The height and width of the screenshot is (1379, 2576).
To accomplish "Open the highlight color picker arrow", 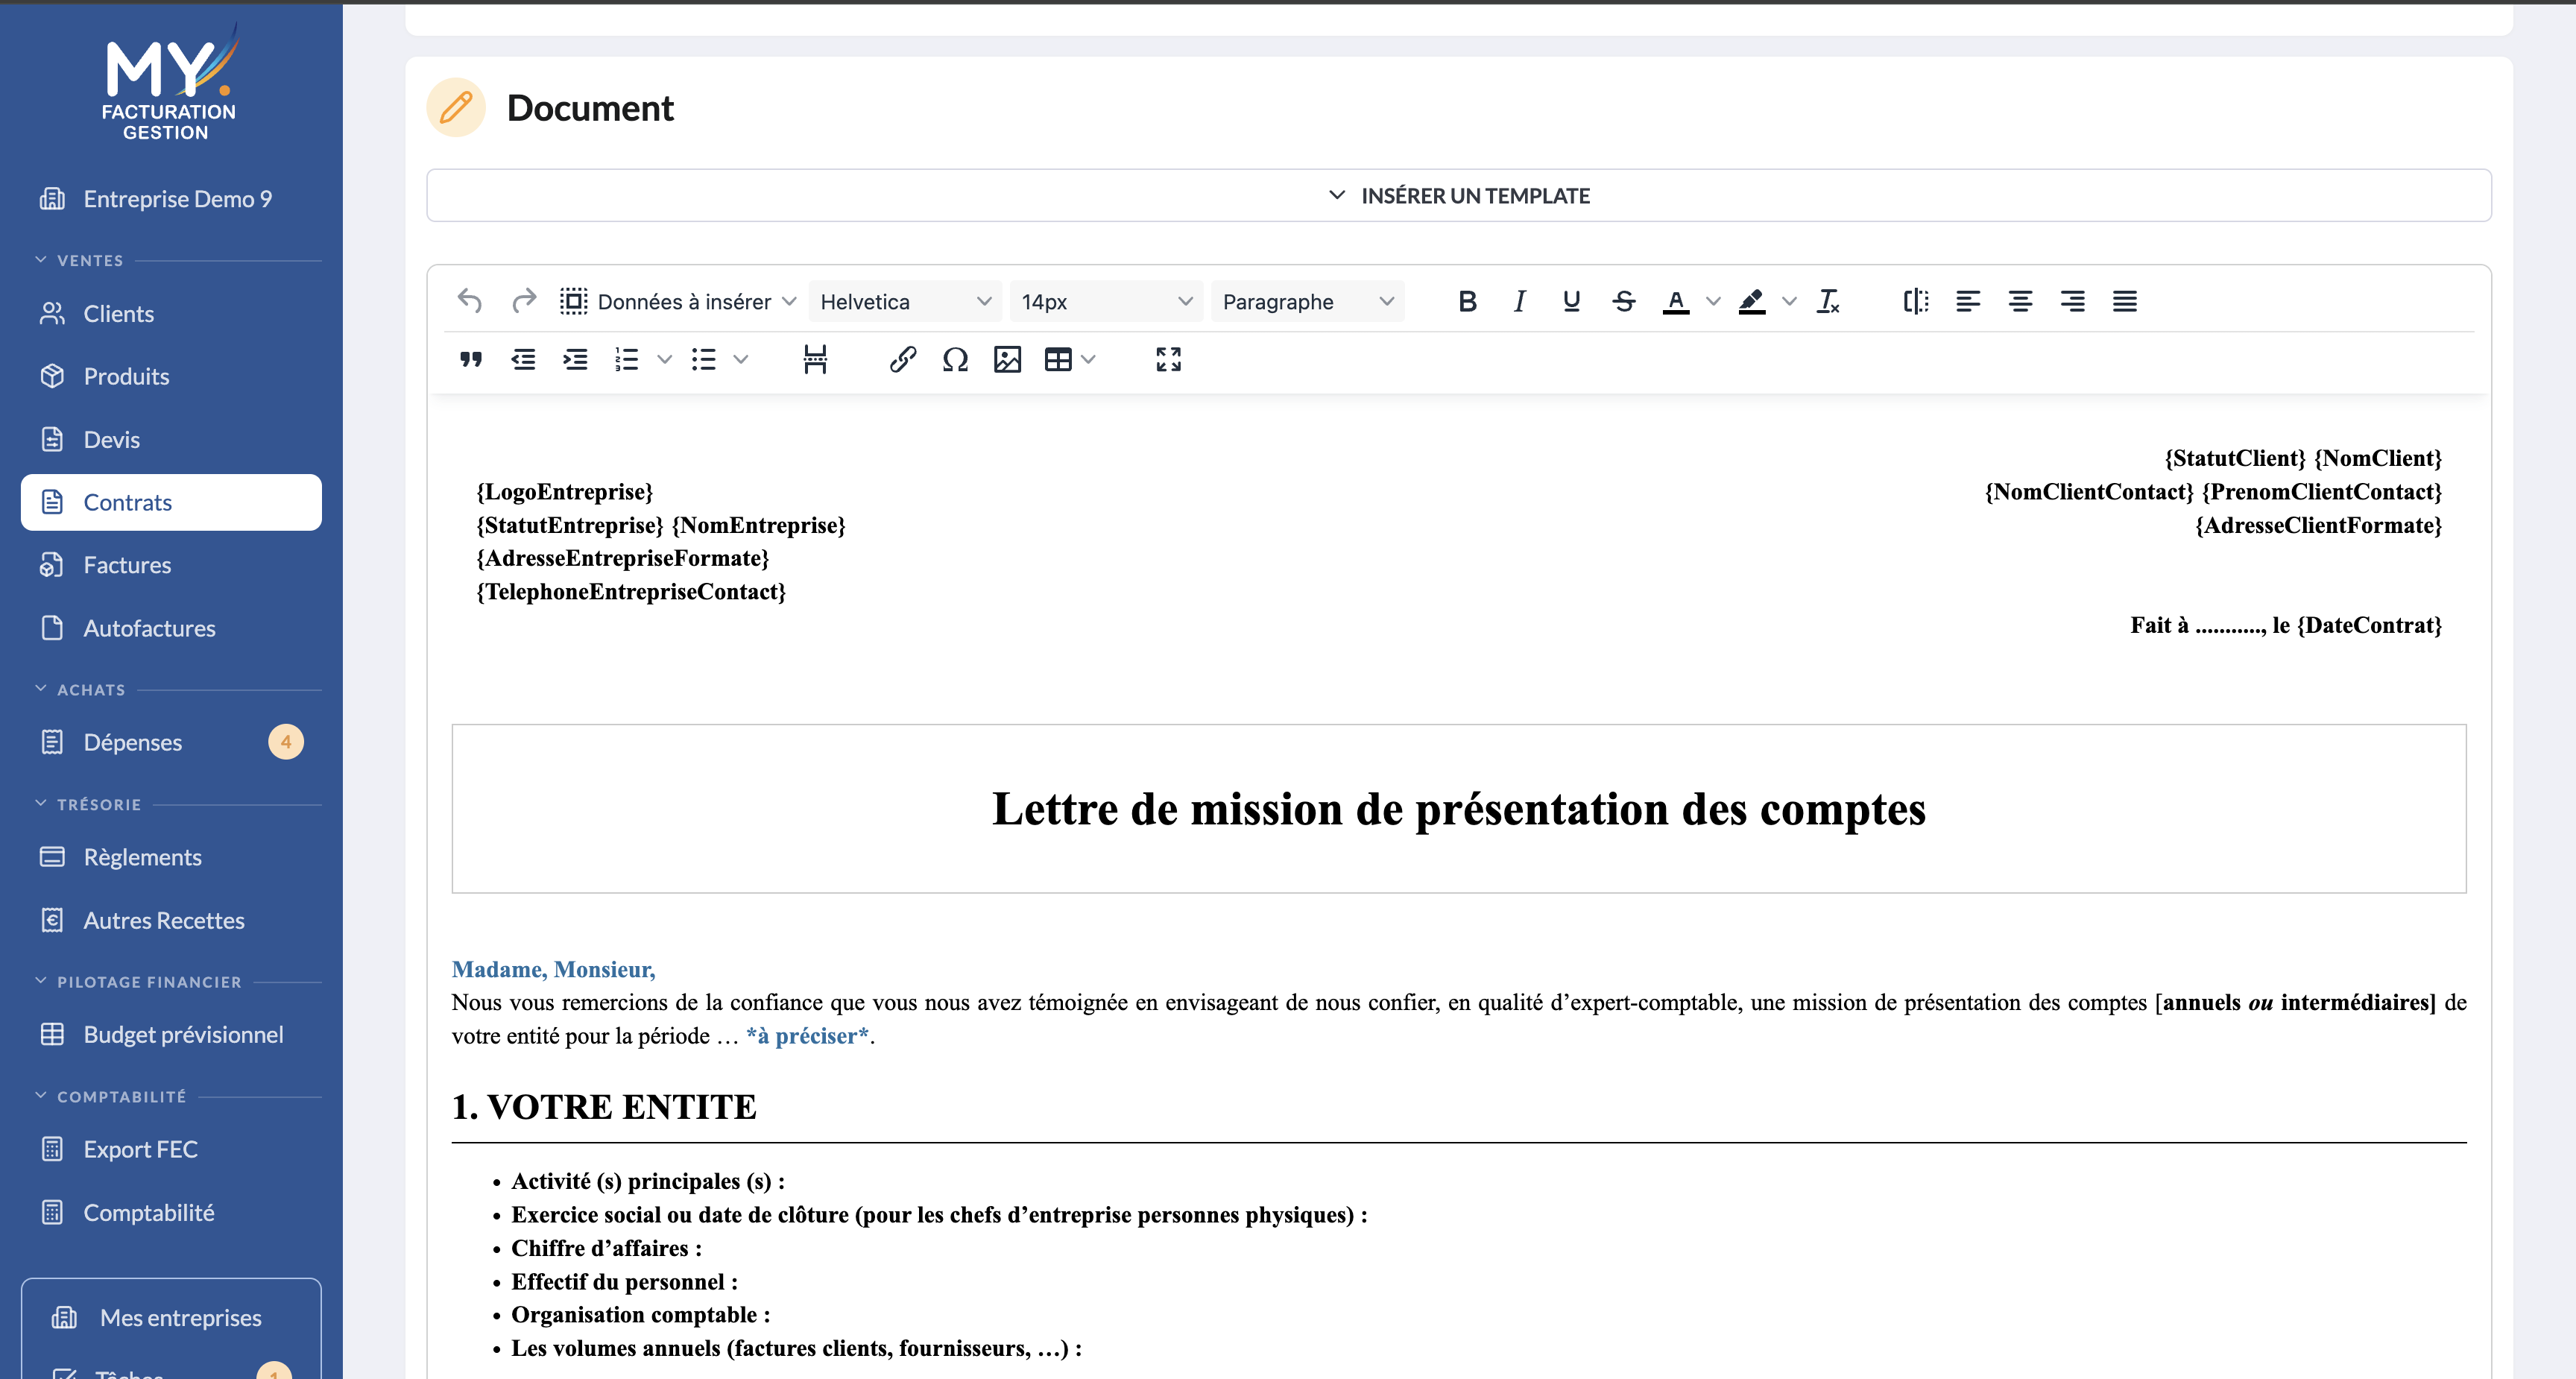I will click(1789, 301).
